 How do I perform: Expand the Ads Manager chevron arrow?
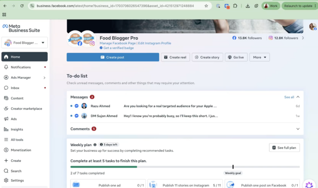click(44, 78)
